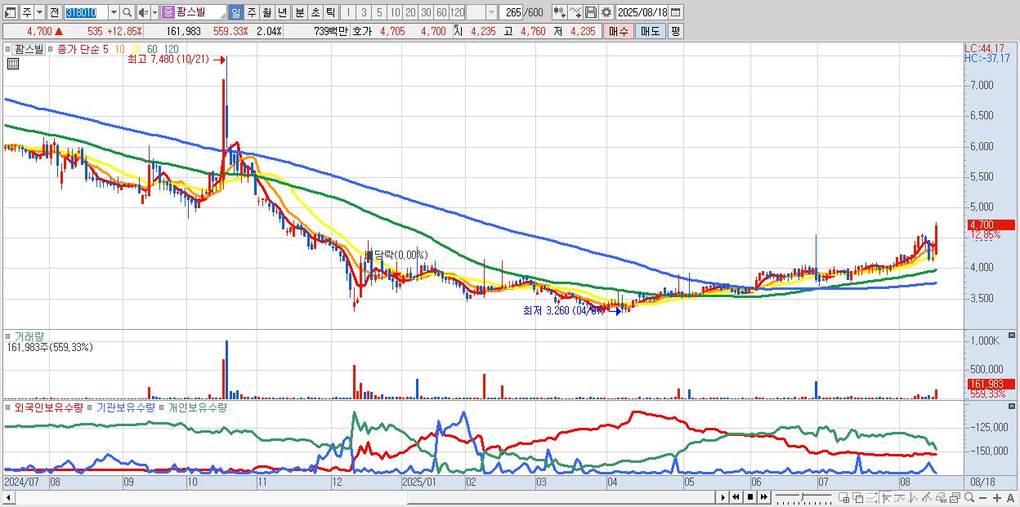
Task: Click the eraser with bars icon
Action: point(942,498)
